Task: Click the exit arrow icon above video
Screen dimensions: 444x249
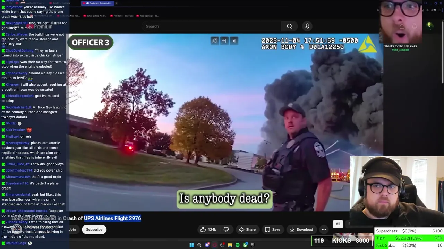Action: coord(224,41)
